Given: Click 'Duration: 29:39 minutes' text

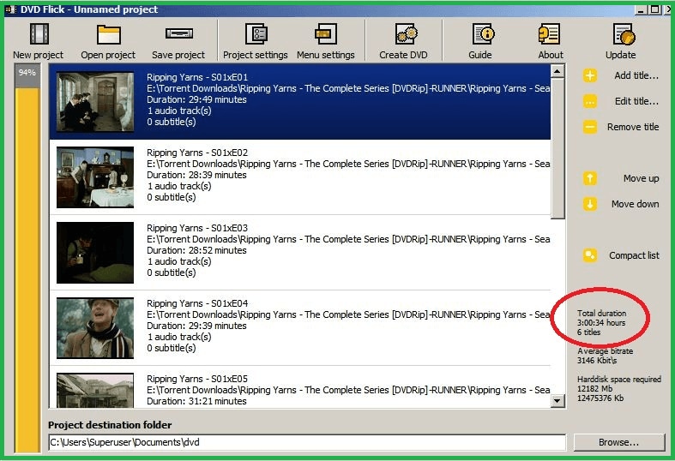Looking at the screenshot, I should [x=196, y=326].
